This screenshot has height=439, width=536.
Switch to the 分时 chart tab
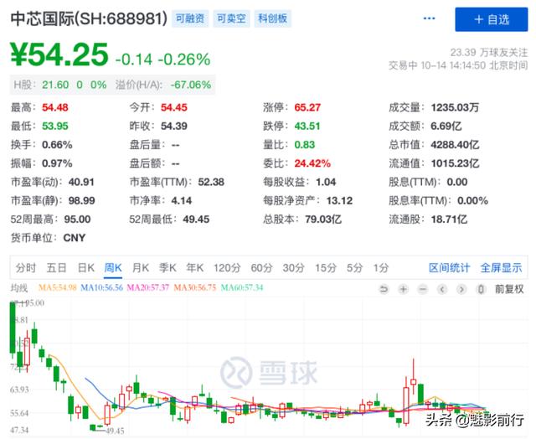26,268
